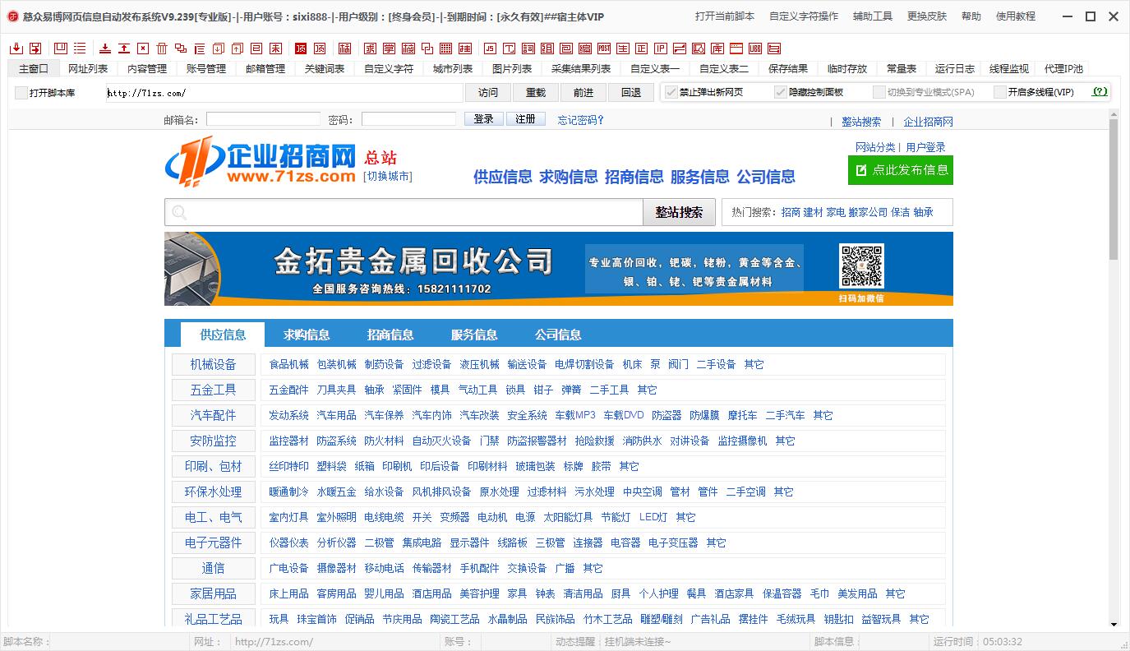
Task: Click the 注册 register button
Action: coord(526,119)
